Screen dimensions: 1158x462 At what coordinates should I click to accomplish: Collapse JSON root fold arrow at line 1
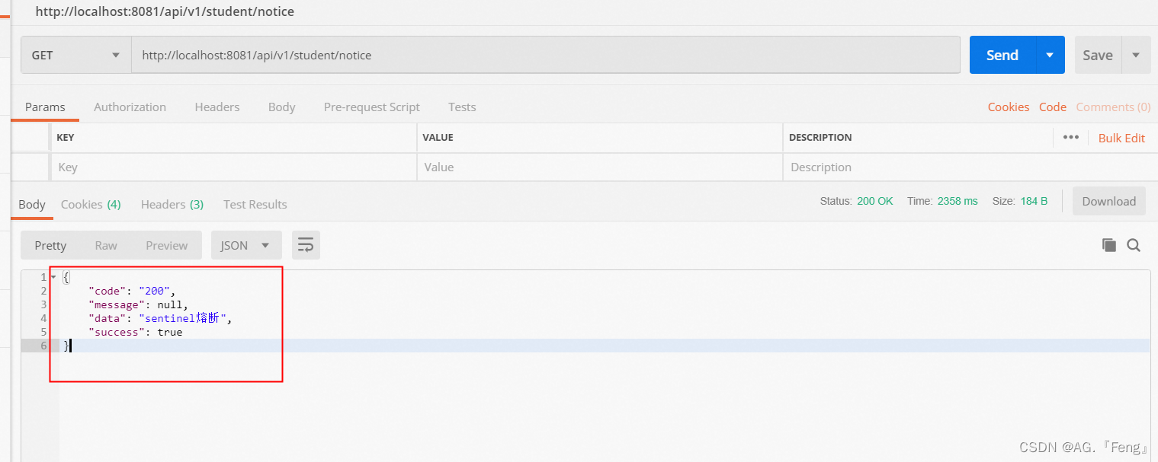[x=53, y=277]
